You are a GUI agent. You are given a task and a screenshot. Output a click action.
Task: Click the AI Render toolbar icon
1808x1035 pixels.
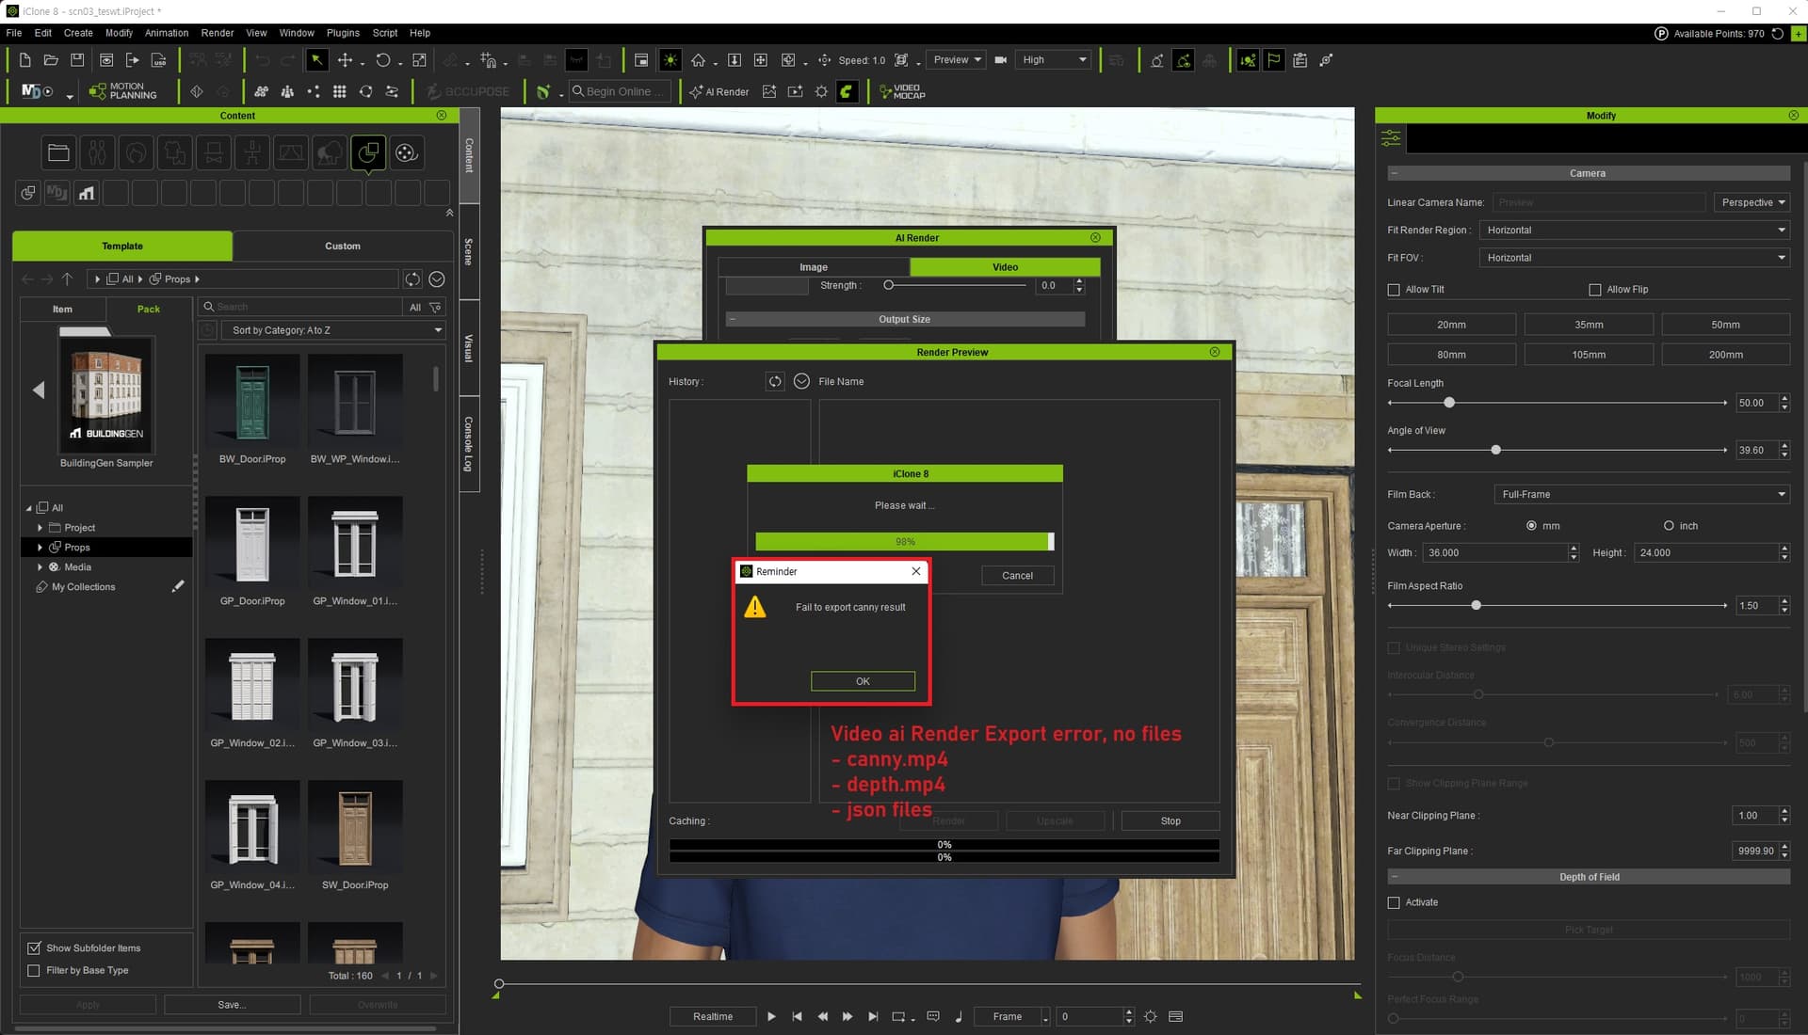[x=718, y=91]
